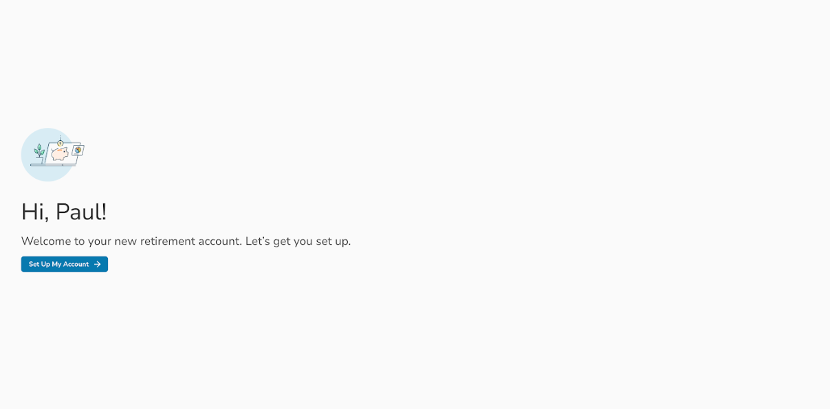This screenshot has height=409, width=830.
Task: Click the piggy bank illustration
Action: tap(60, 154)
